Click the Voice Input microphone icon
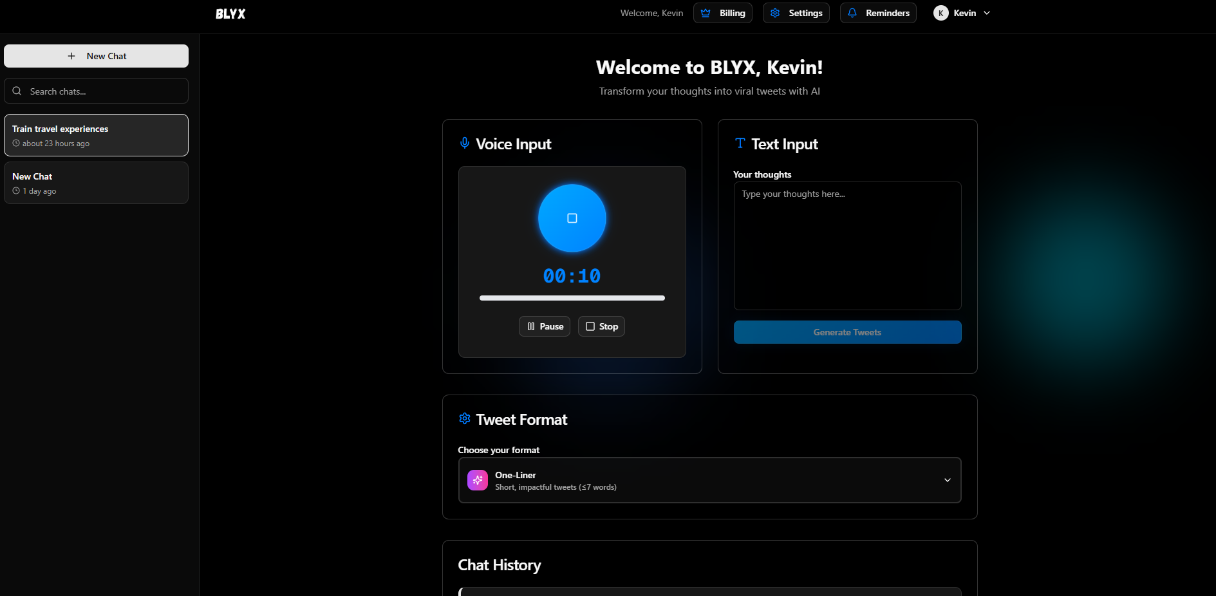This screenshot has width=1216, height=596. coord(465,143)
